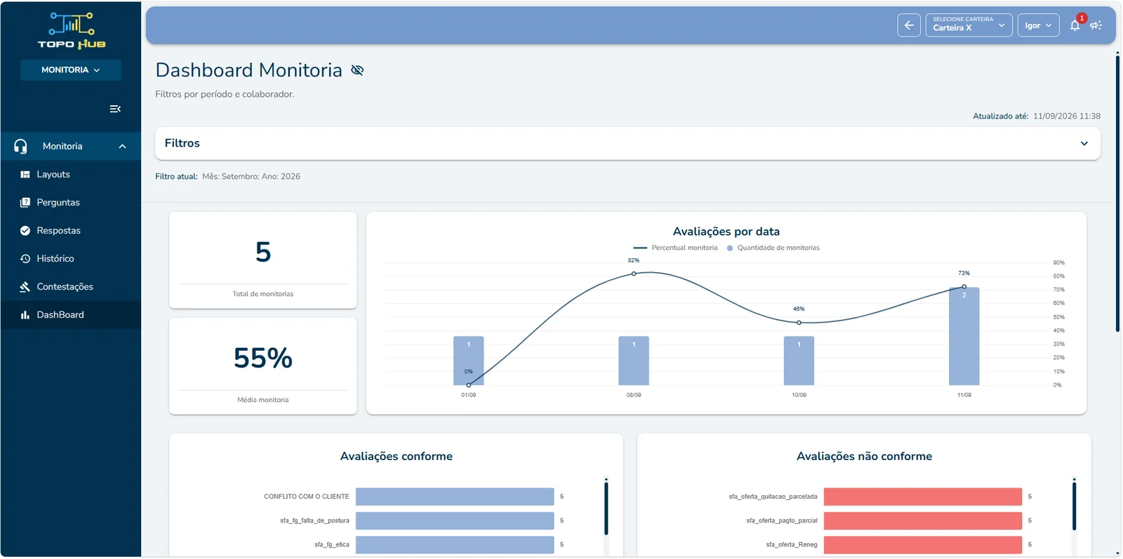Click the Filtro atual summary text

point(228,177)
